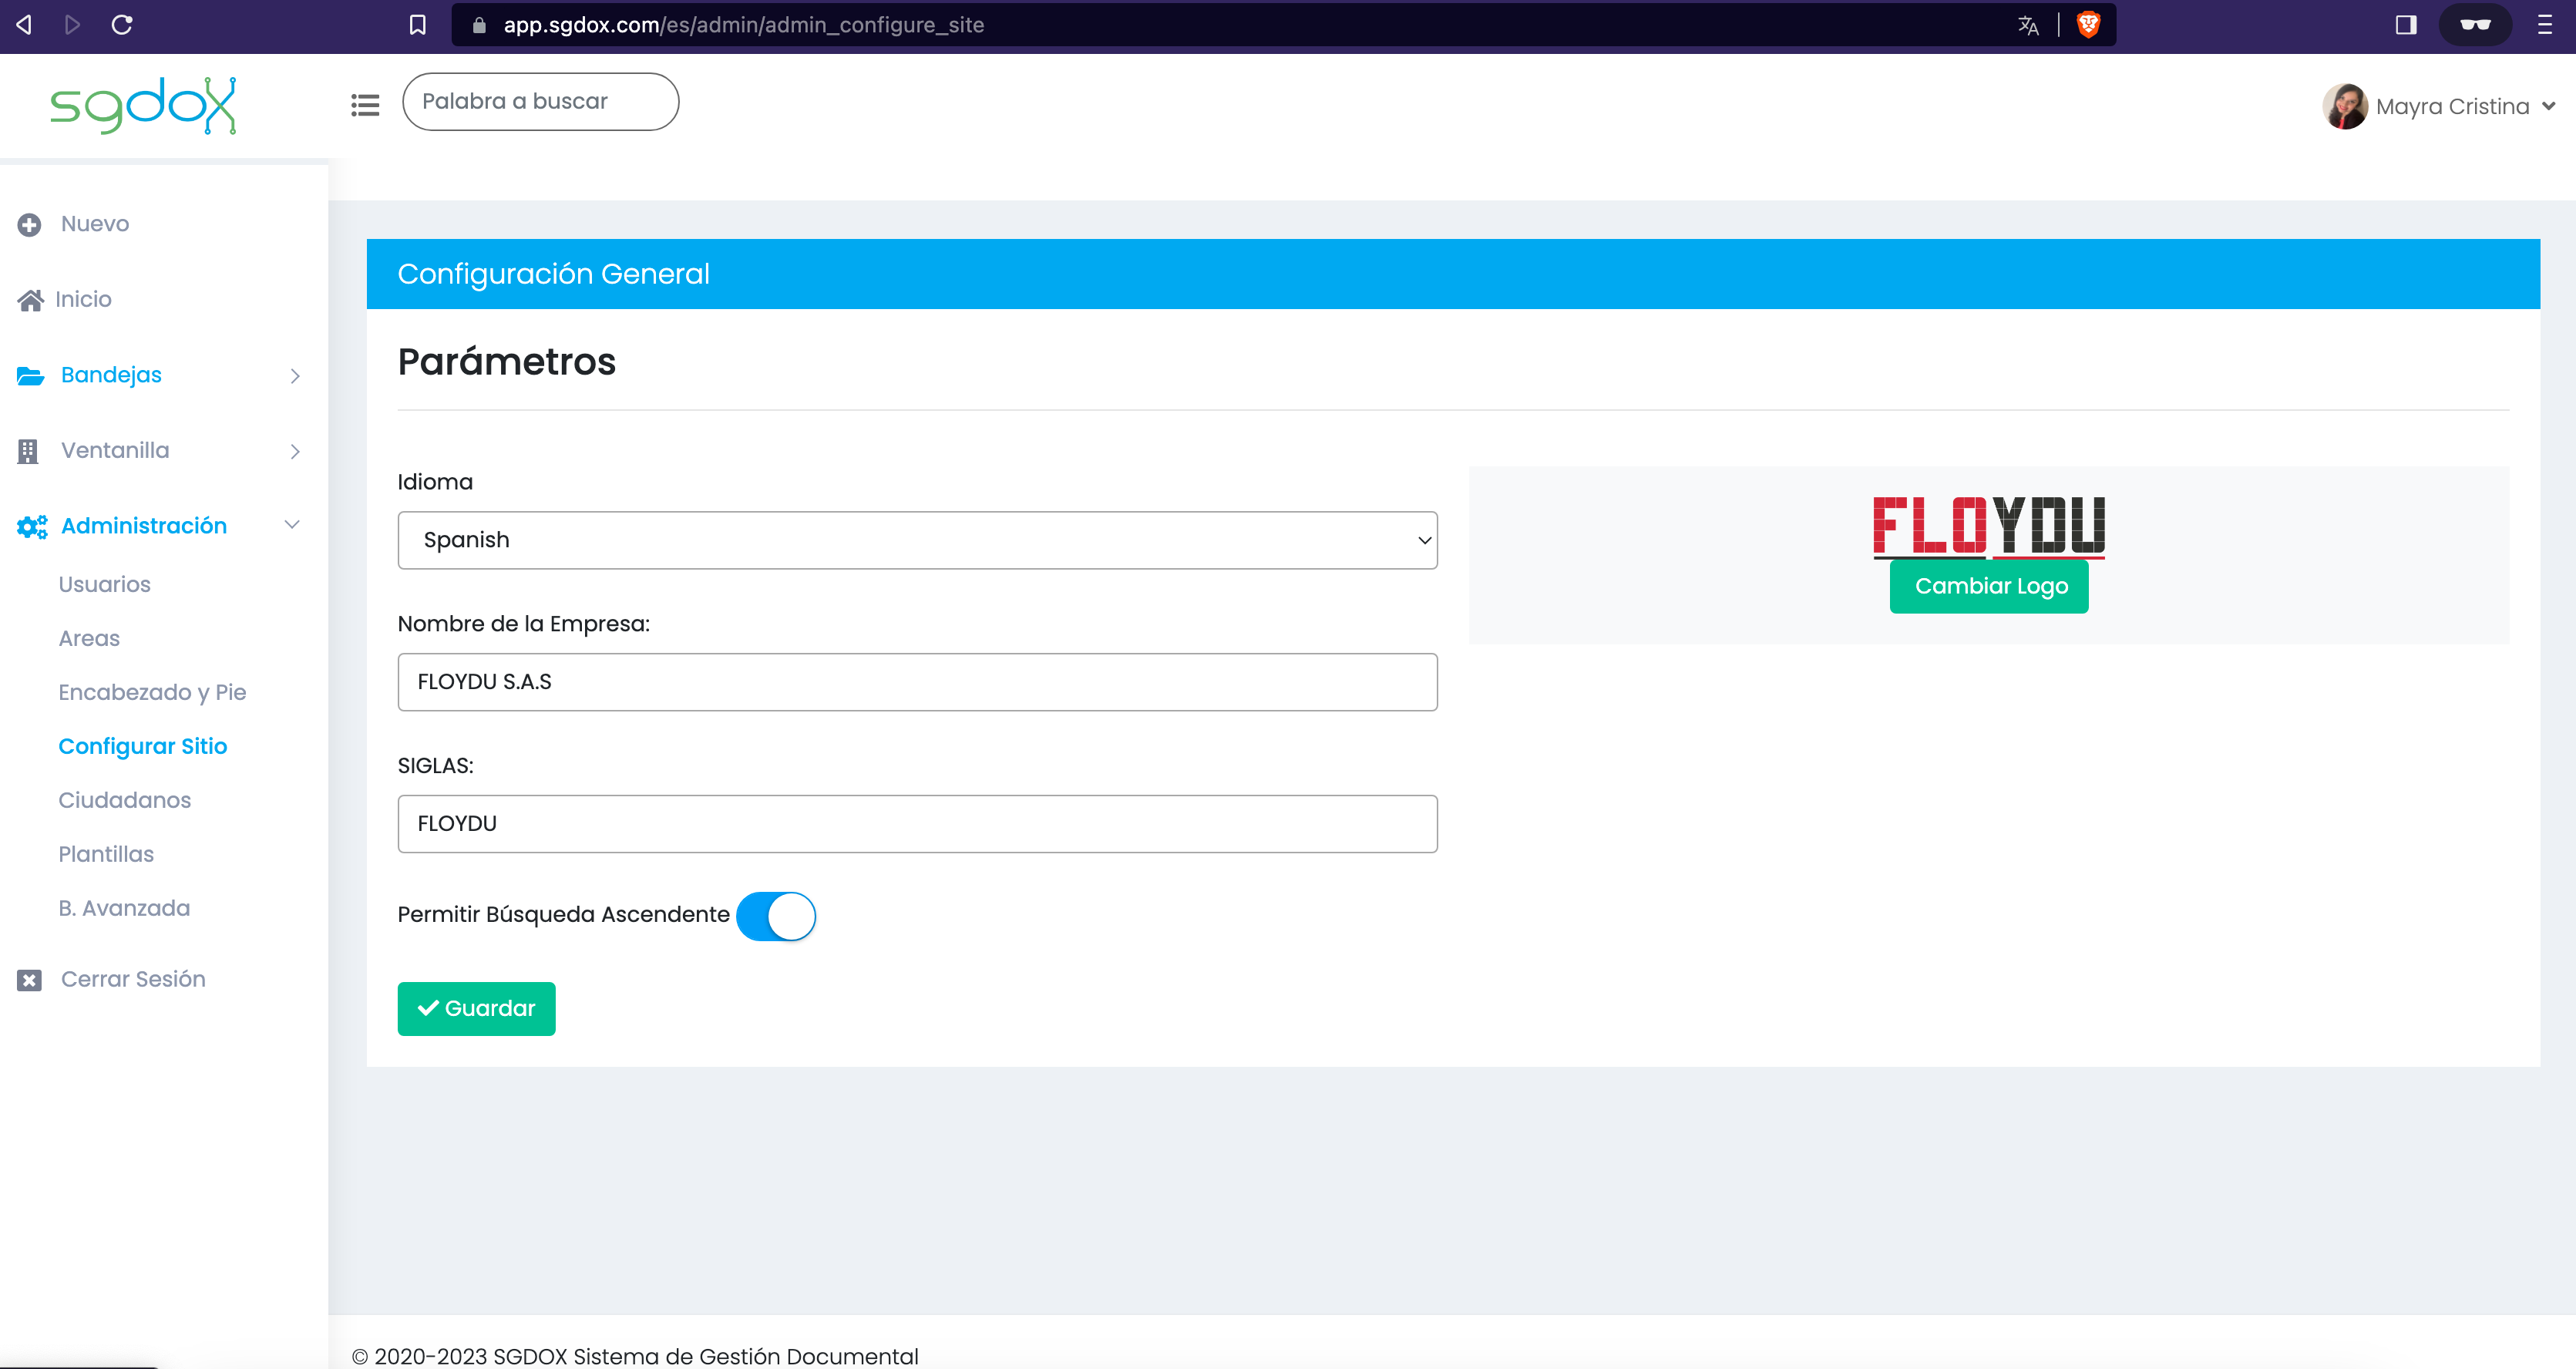
Task: Expand the Bandejas submenu chevron
Action: tap(295, 376)
